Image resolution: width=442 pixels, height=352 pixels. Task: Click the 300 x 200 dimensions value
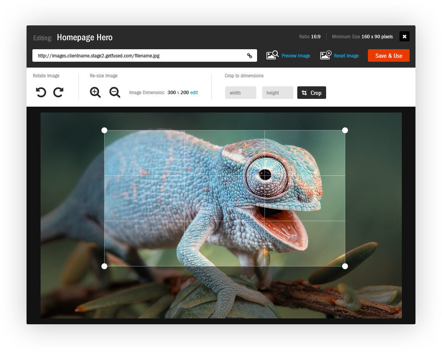[x=178, y=92]
